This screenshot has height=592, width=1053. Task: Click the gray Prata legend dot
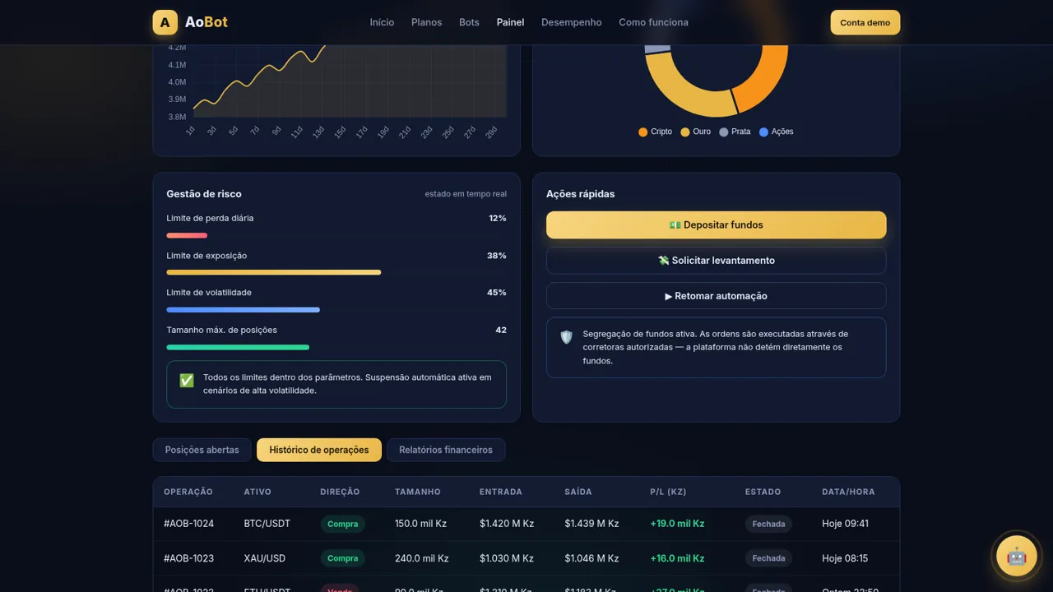(x=724, y=132)
